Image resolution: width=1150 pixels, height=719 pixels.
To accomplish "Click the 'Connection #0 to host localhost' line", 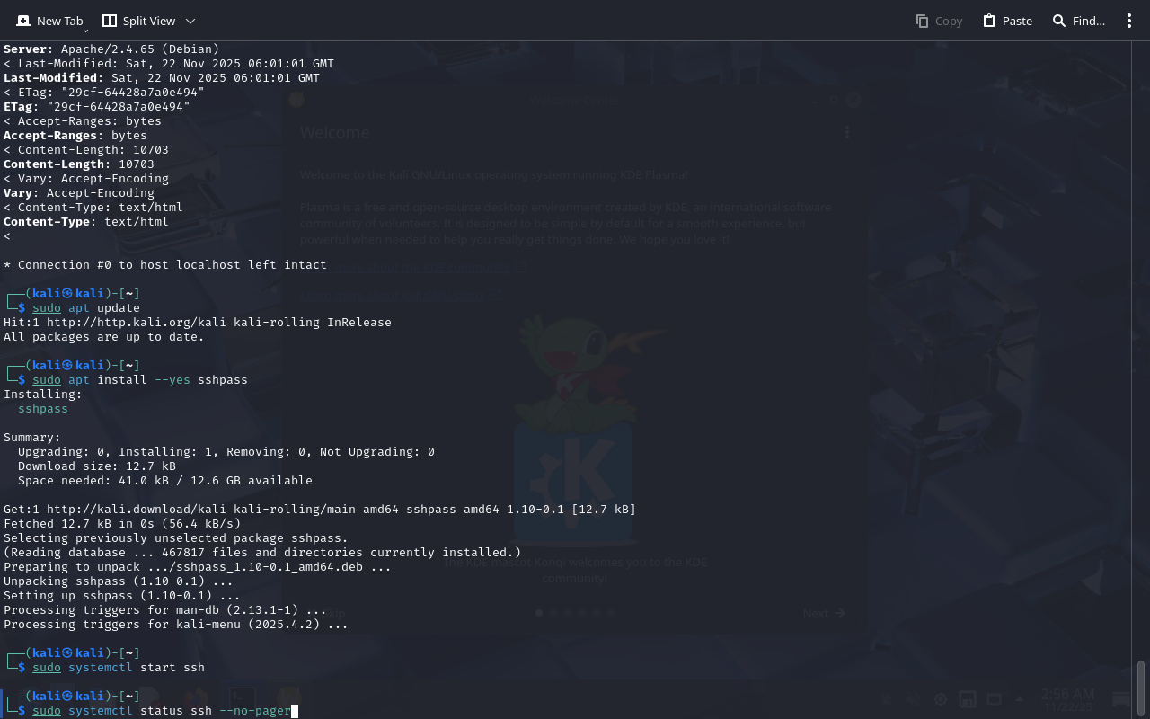I will [x=165, y=264].
